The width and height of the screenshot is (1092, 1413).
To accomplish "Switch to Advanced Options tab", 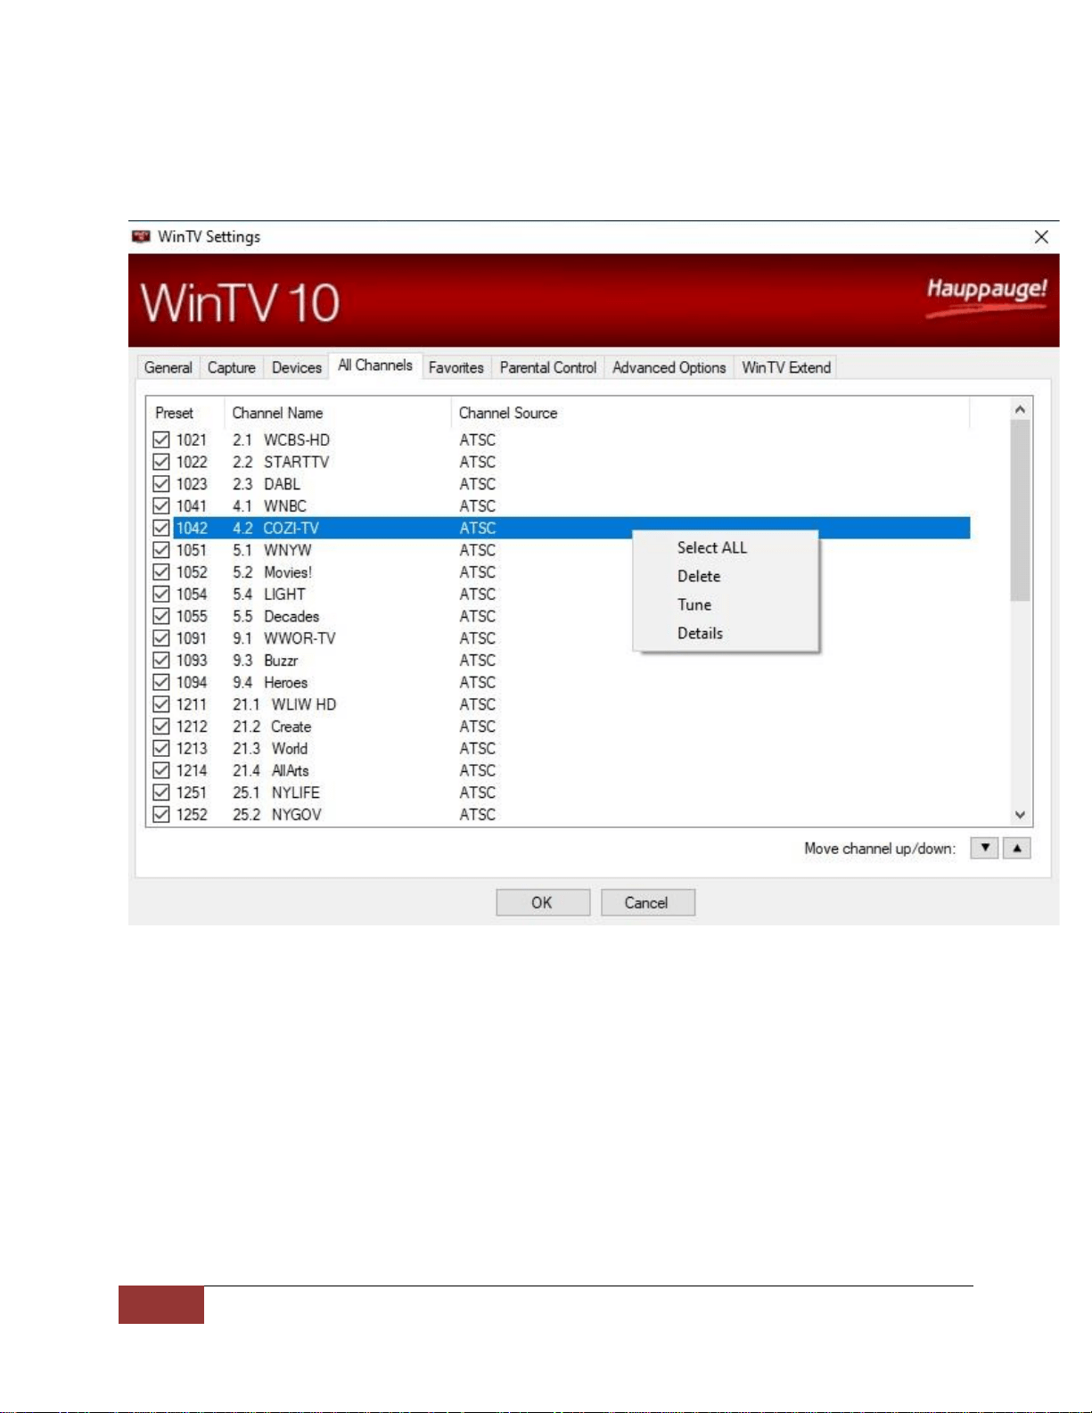I will point(669,367).
